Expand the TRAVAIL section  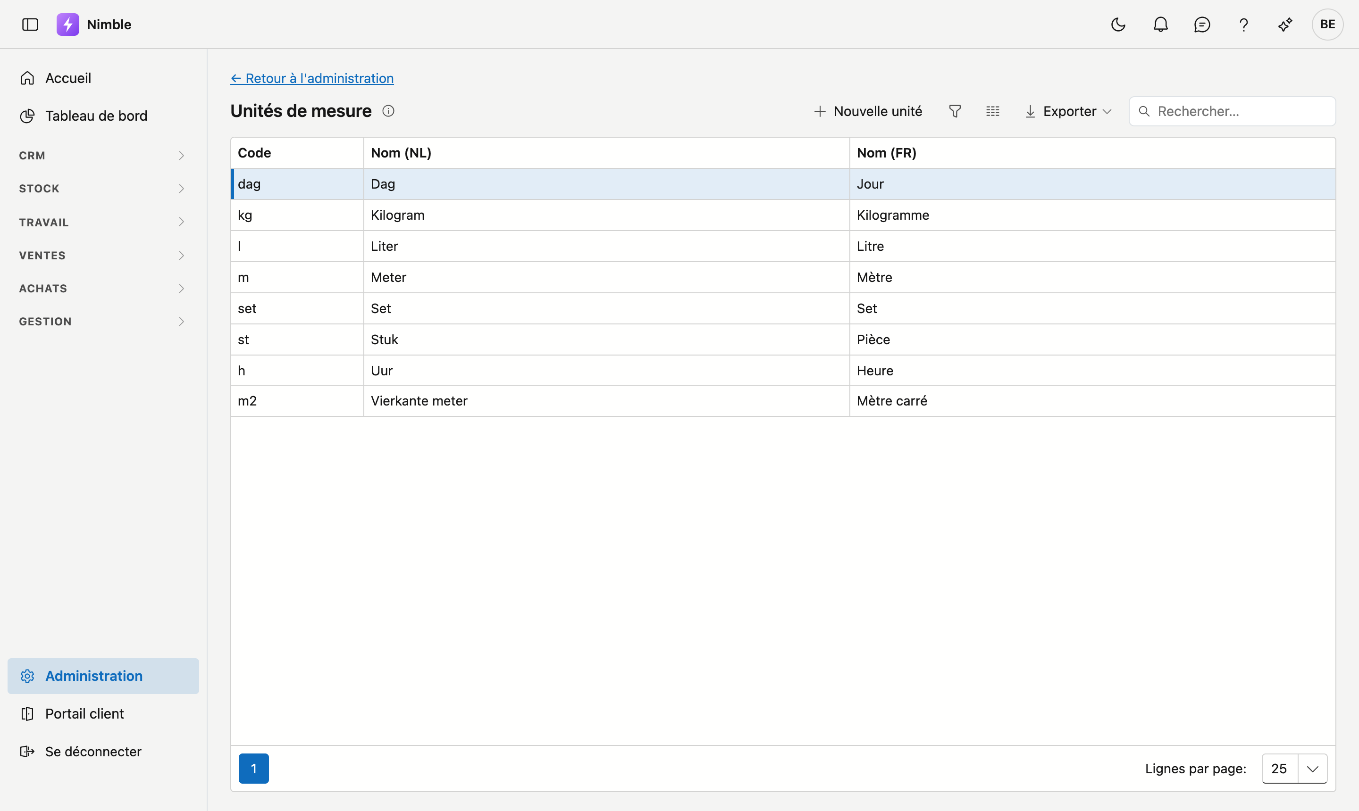point(103,222)
